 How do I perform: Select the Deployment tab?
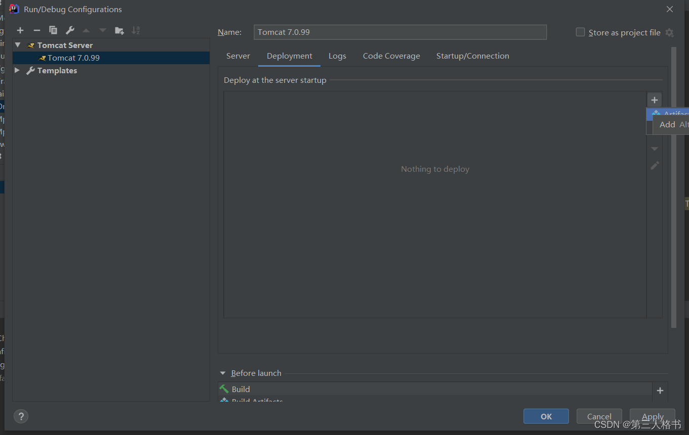click(290, 56)
